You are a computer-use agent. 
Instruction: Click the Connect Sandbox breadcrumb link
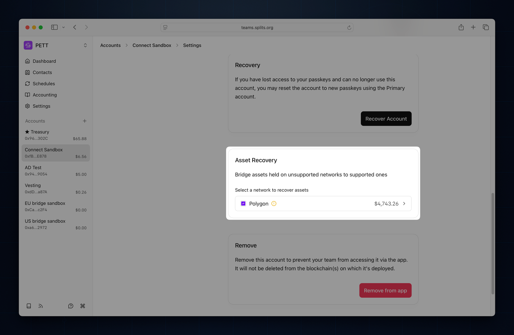[x=152, y=45]
